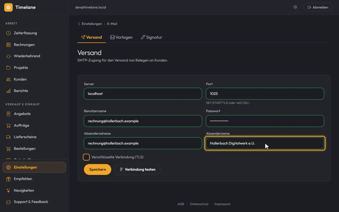Click the plug icon in Verbindung testen
The width and height of the screenshot is (339, 212).
(121, 169)
